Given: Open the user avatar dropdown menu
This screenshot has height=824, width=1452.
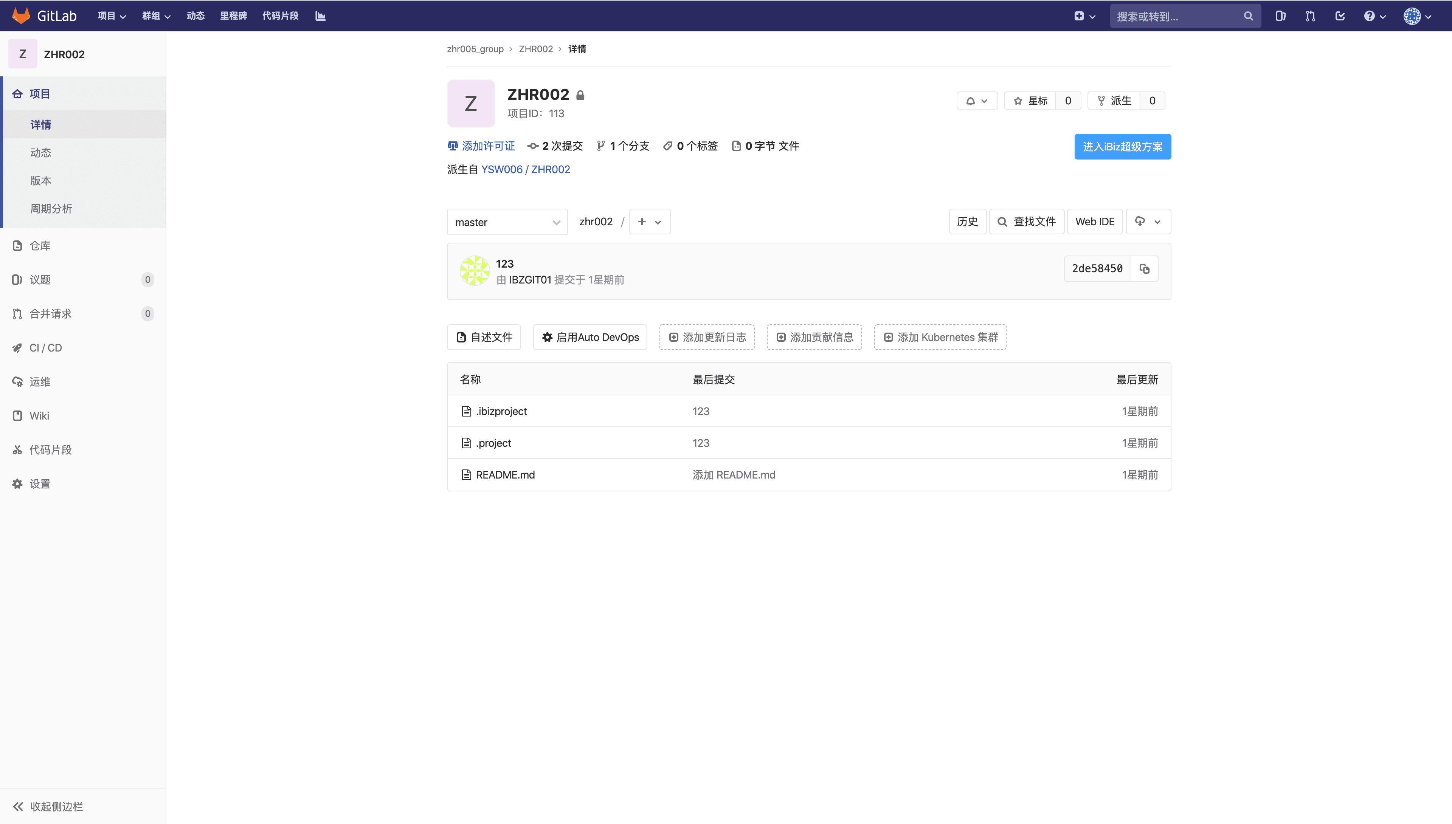Looking at the screenshot, I should pos(1418,16).
